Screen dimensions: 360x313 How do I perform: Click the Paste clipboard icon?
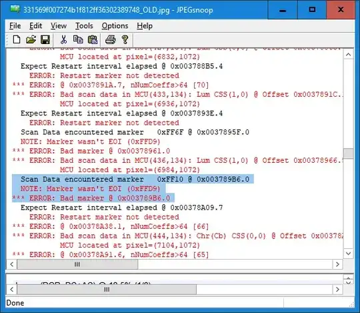(93, 40)
